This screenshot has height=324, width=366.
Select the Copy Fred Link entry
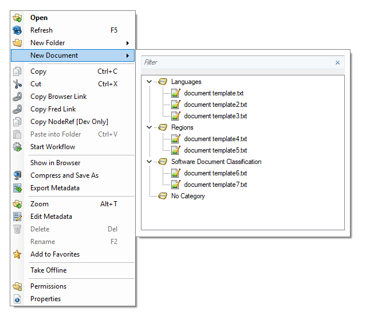click(x=73, y=109)
